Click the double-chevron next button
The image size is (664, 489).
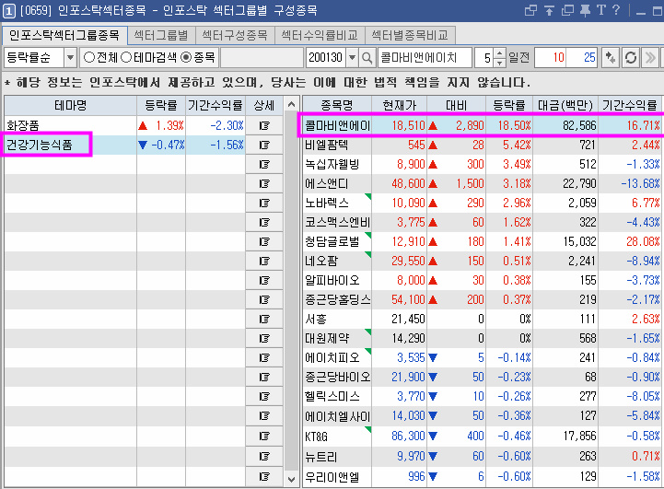point(650,58)
